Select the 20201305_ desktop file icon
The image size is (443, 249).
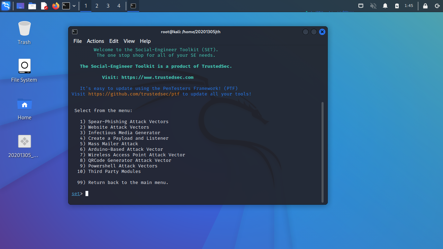(x=24, y=146)
